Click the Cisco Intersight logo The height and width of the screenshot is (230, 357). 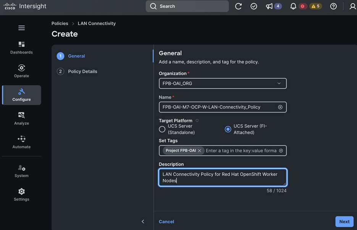point(25,6)
